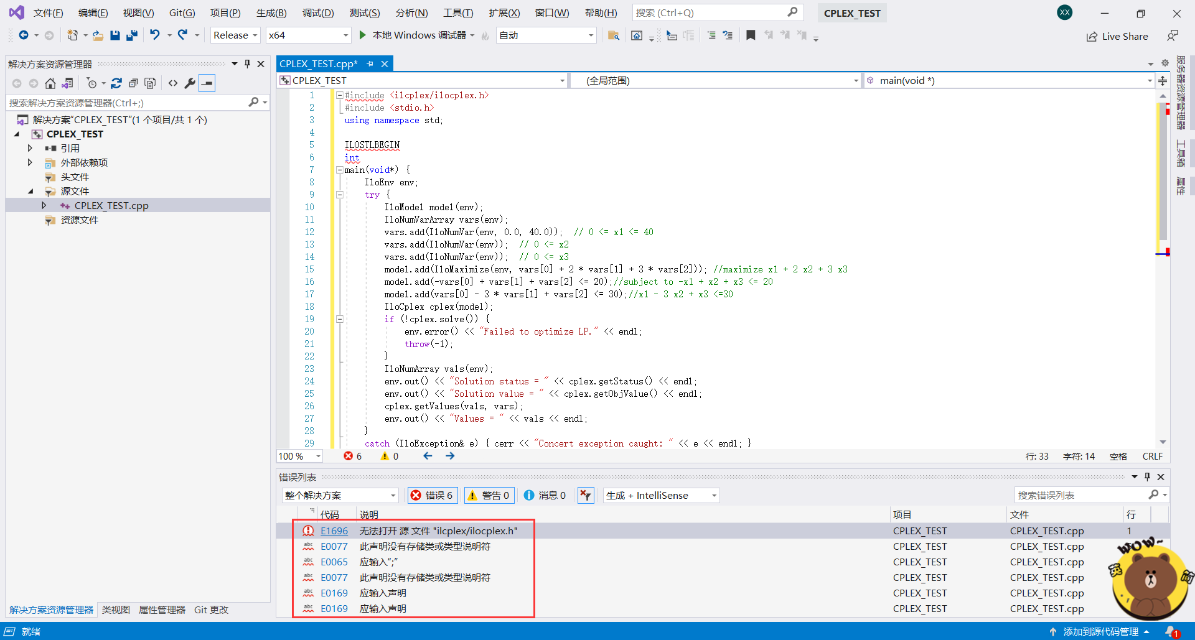Open the Git(G) menu
Image resolution: width=1195 pixels, height=640 pixels.
181,12
